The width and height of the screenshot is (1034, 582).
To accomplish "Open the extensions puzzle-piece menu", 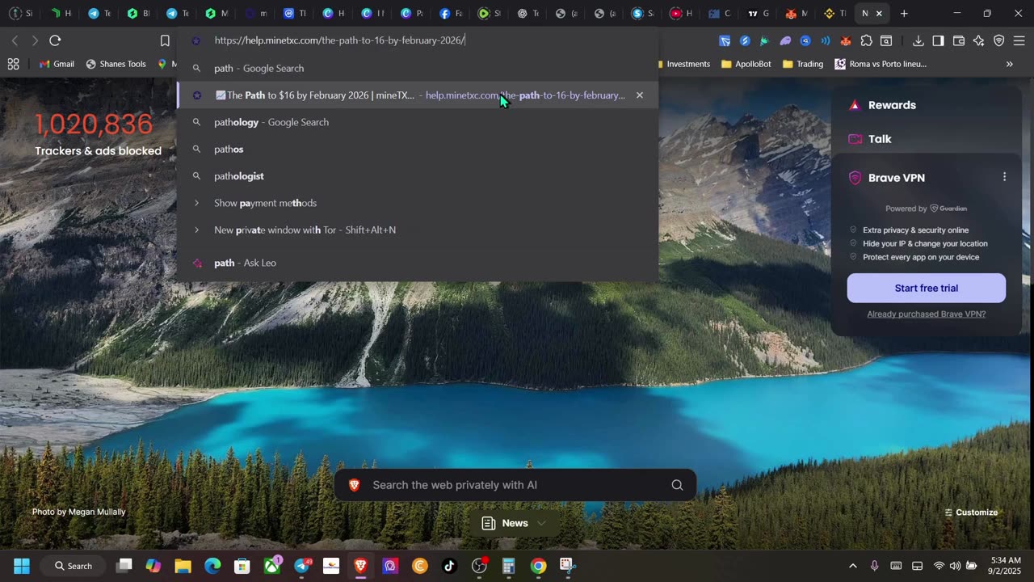I will tap(867, 40).
